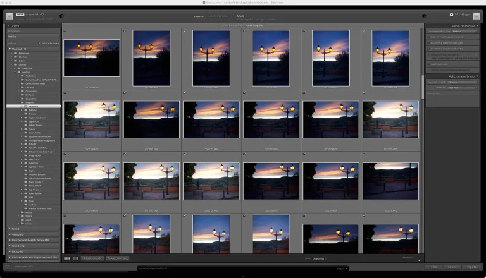Expand the Fotos 2 volume
This screenshot has height=278, width=486.
point(9,229)
